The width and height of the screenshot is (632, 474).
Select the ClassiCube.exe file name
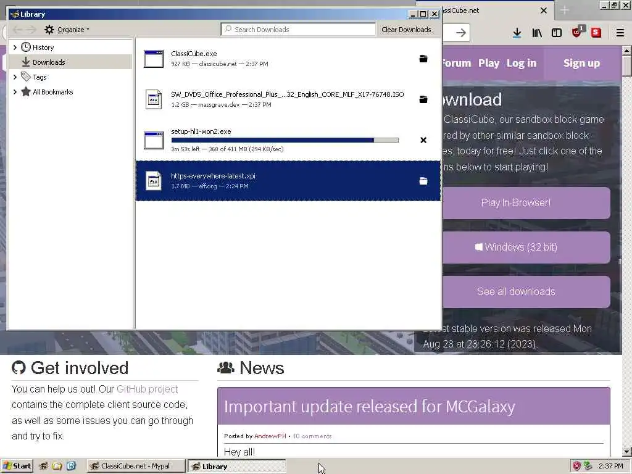coord(194,54)
